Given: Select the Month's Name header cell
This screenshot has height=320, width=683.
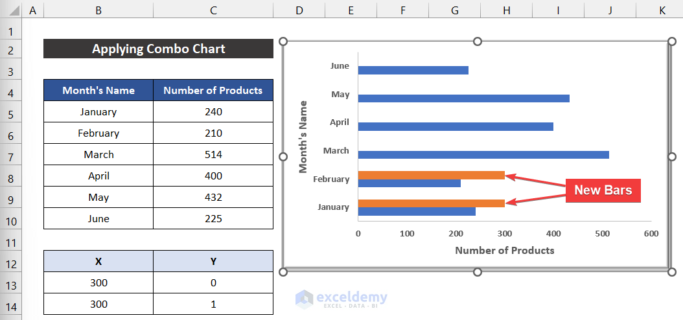Looking at the screenshot, I should [x=98, y=91].
